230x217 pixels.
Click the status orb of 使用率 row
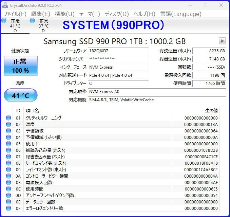coord(8,144)
